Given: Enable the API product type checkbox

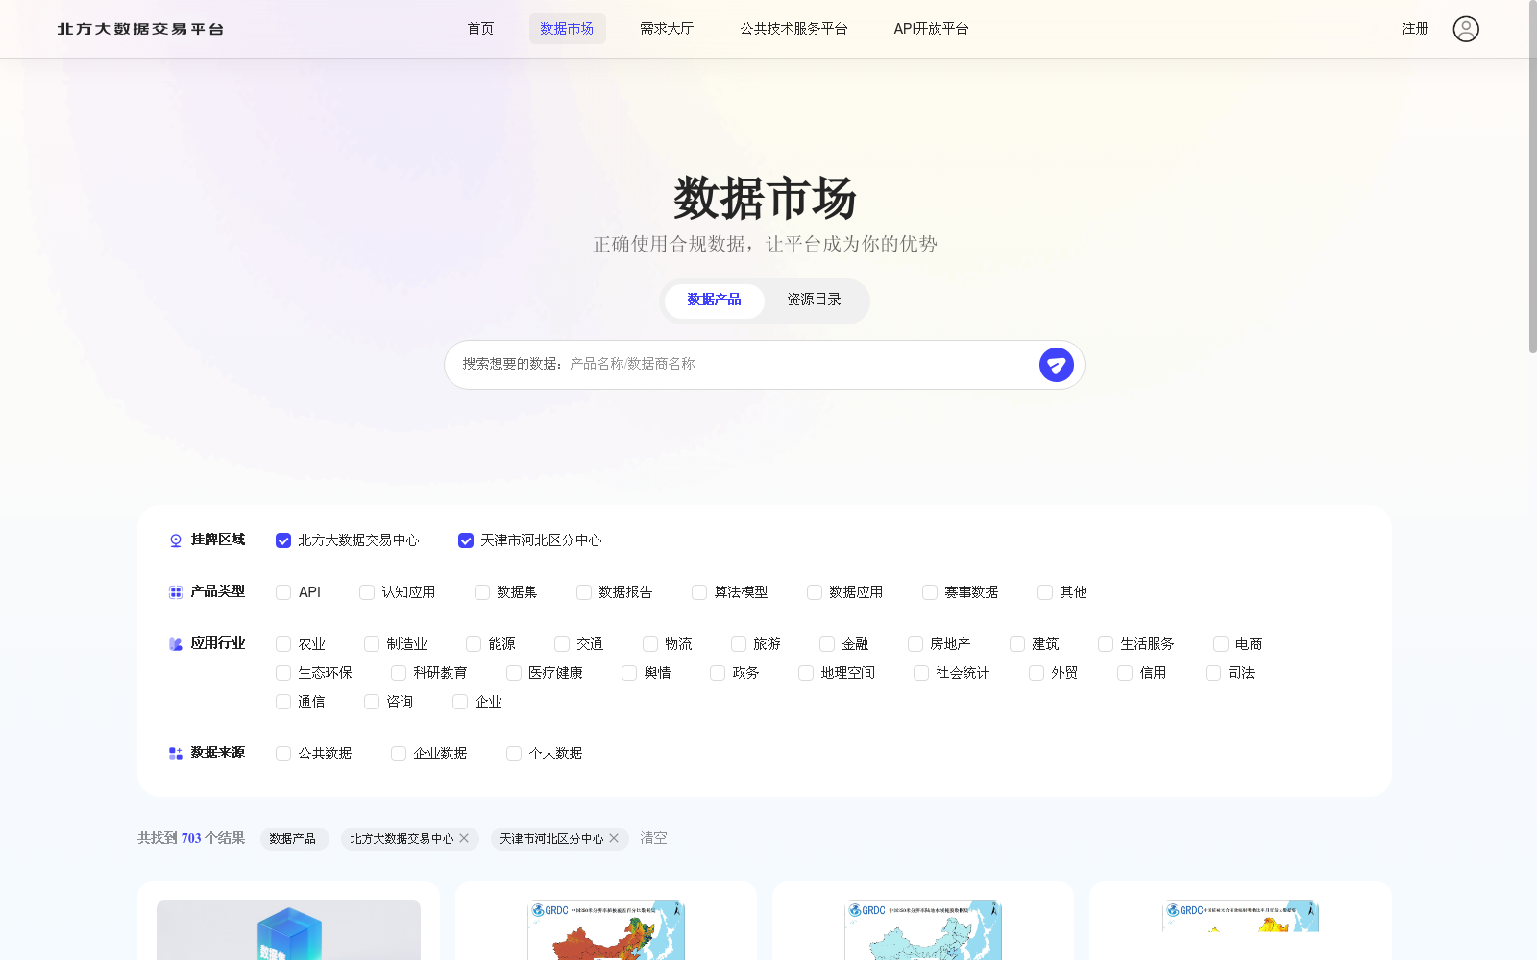Looking at the screenshot, I should point(282,592).
